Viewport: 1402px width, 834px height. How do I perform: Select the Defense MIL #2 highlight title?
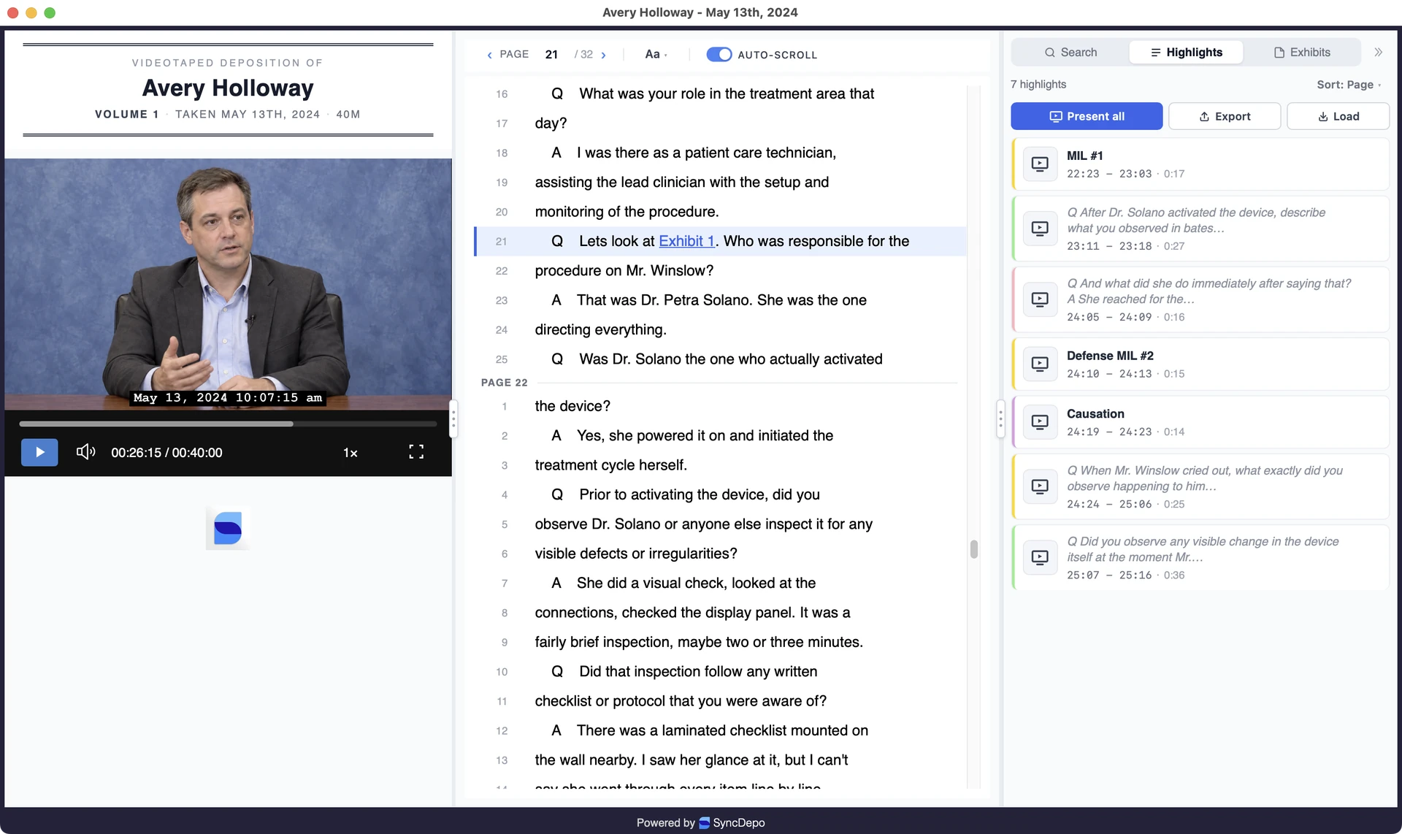click(x=1110, y=356)
